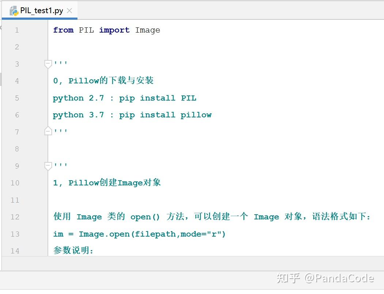Collapse the docstring block at line 3

[47, 64]
